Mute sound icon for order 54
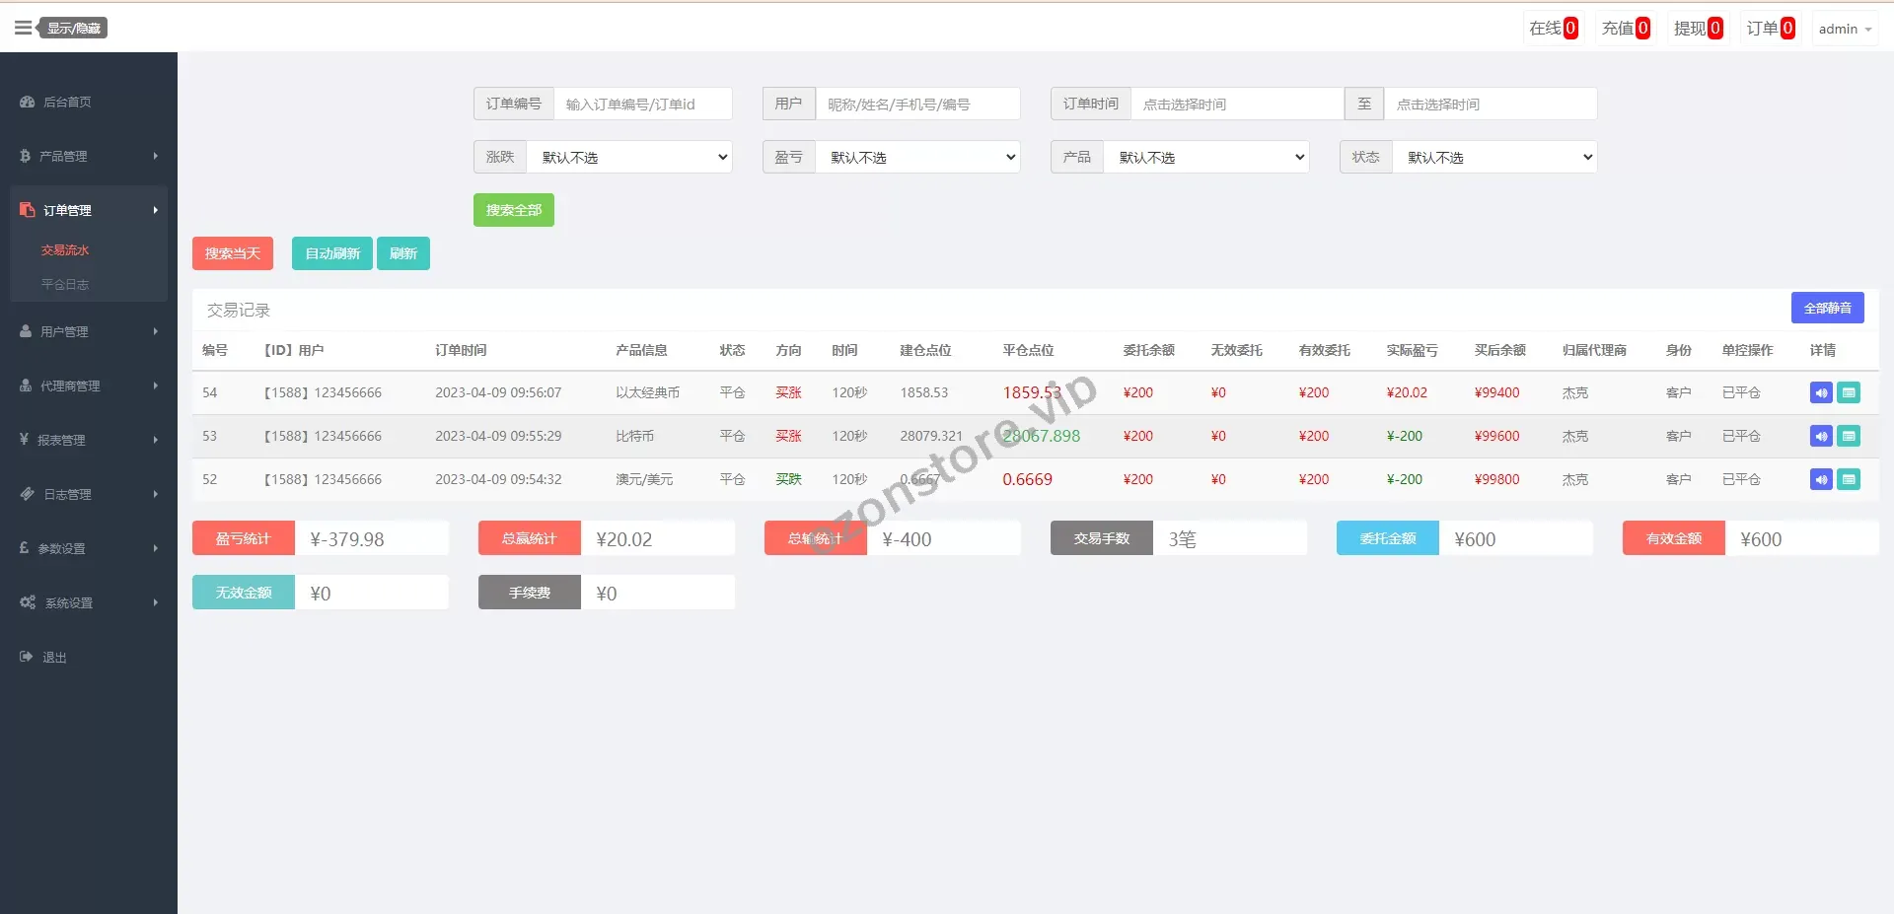Viewport: 1894px width, 914px height. [1821, 392]
